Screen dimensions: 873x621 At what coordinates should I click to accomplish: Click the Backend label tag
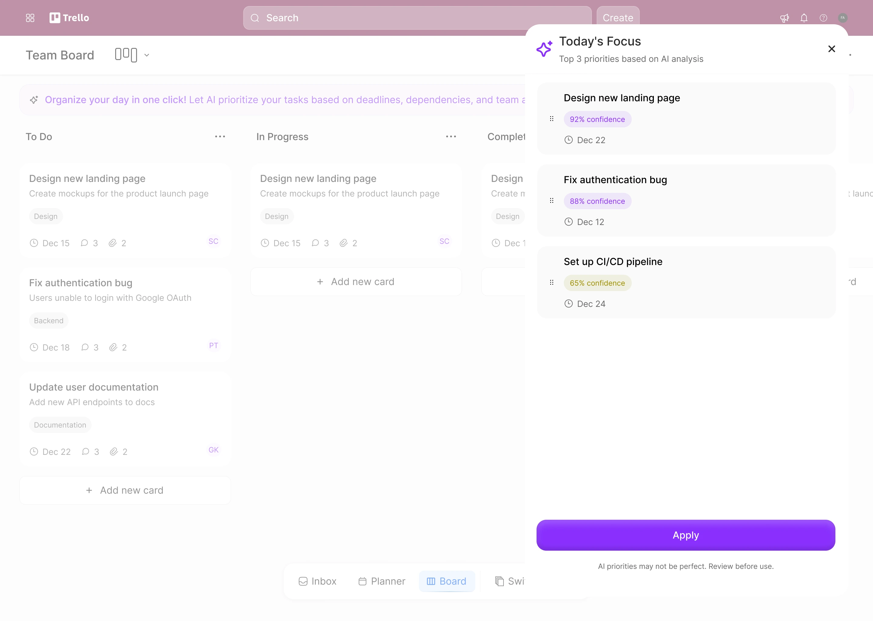pyautogui.click(x=49, y=321)
